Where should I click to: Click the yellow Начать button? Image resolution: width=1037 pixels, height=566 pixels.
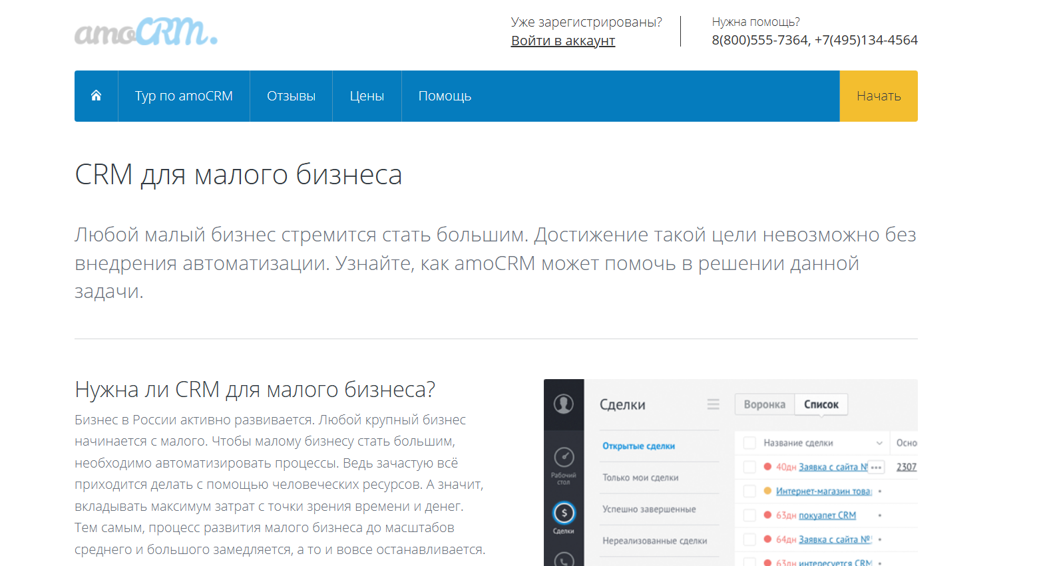click(x=879, y=96)
